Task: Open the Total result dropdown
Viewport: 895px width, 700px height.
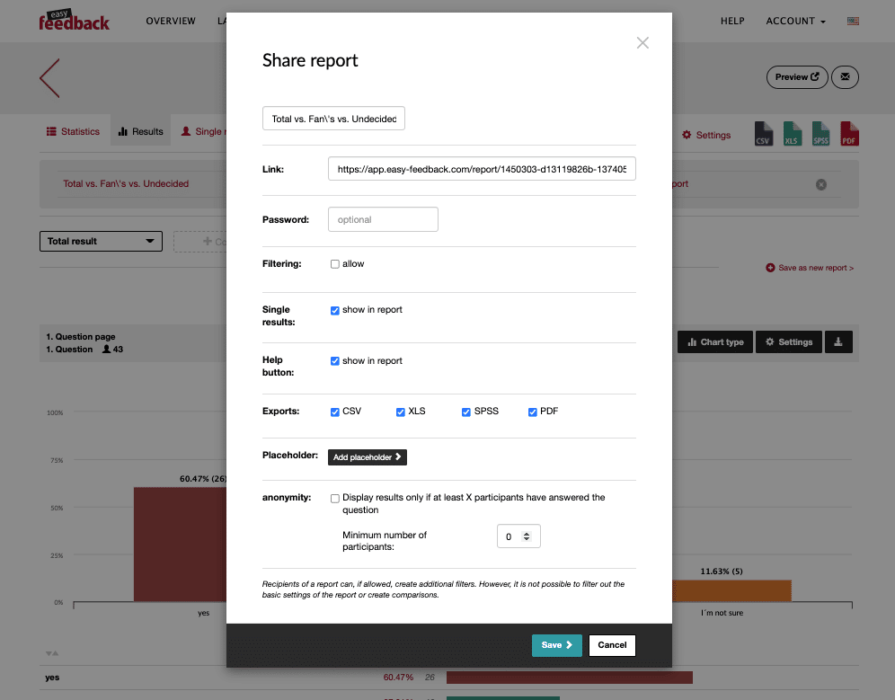Action: click(101, 241)
